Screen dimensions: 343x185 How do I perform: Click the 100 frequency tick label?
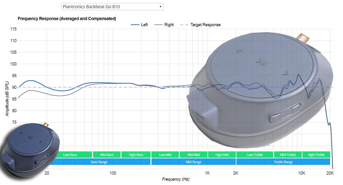click(x=113, y=173)
